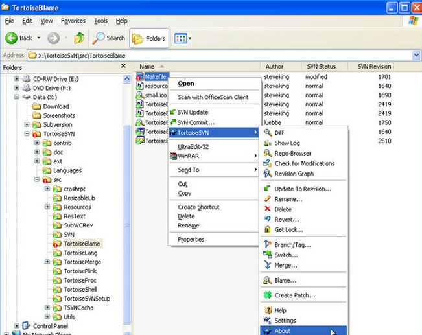The height and width of the screenshot is (335, 422).
Task: Open Show Log from the submenu
Action: 287,143
